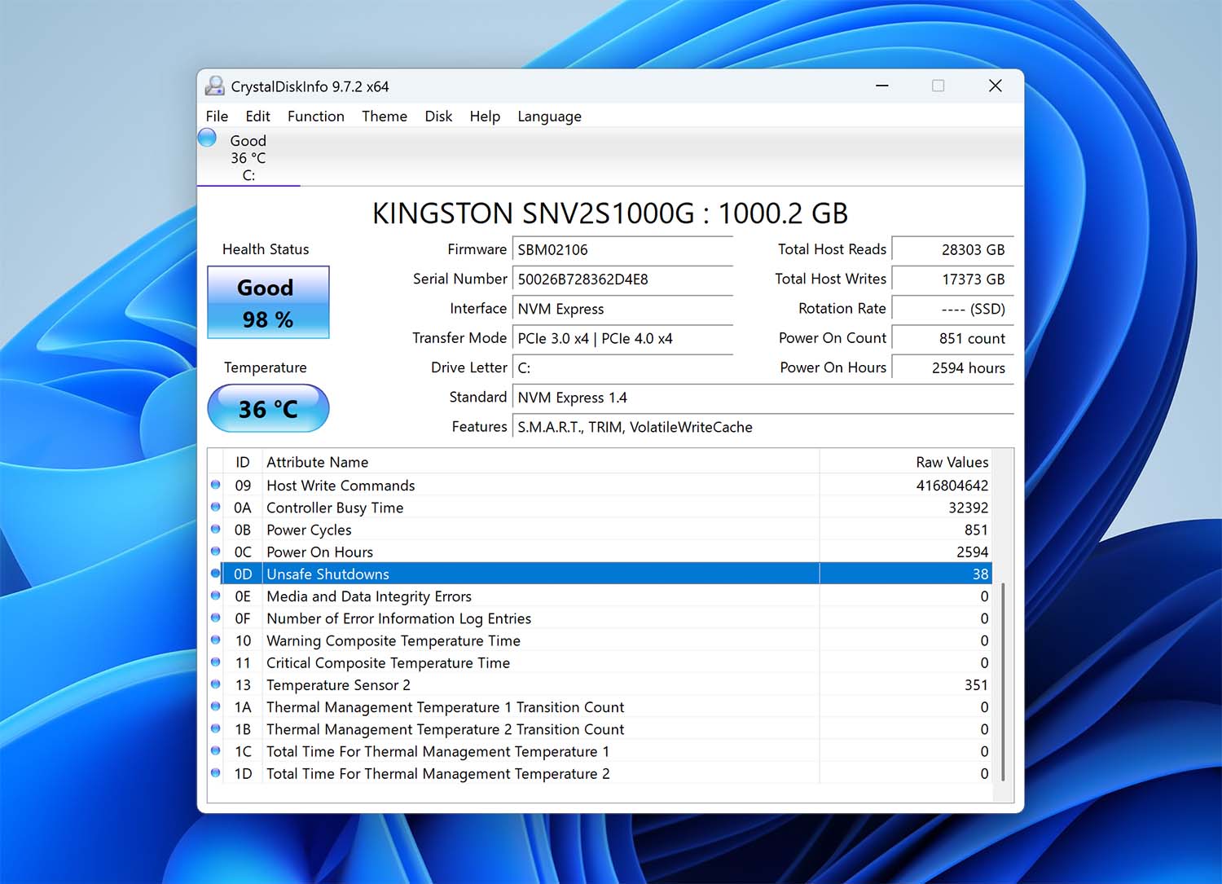Viewport: 1222px width, 884px height.
Task: Open the Disk menu
Action: coord(437,117)
